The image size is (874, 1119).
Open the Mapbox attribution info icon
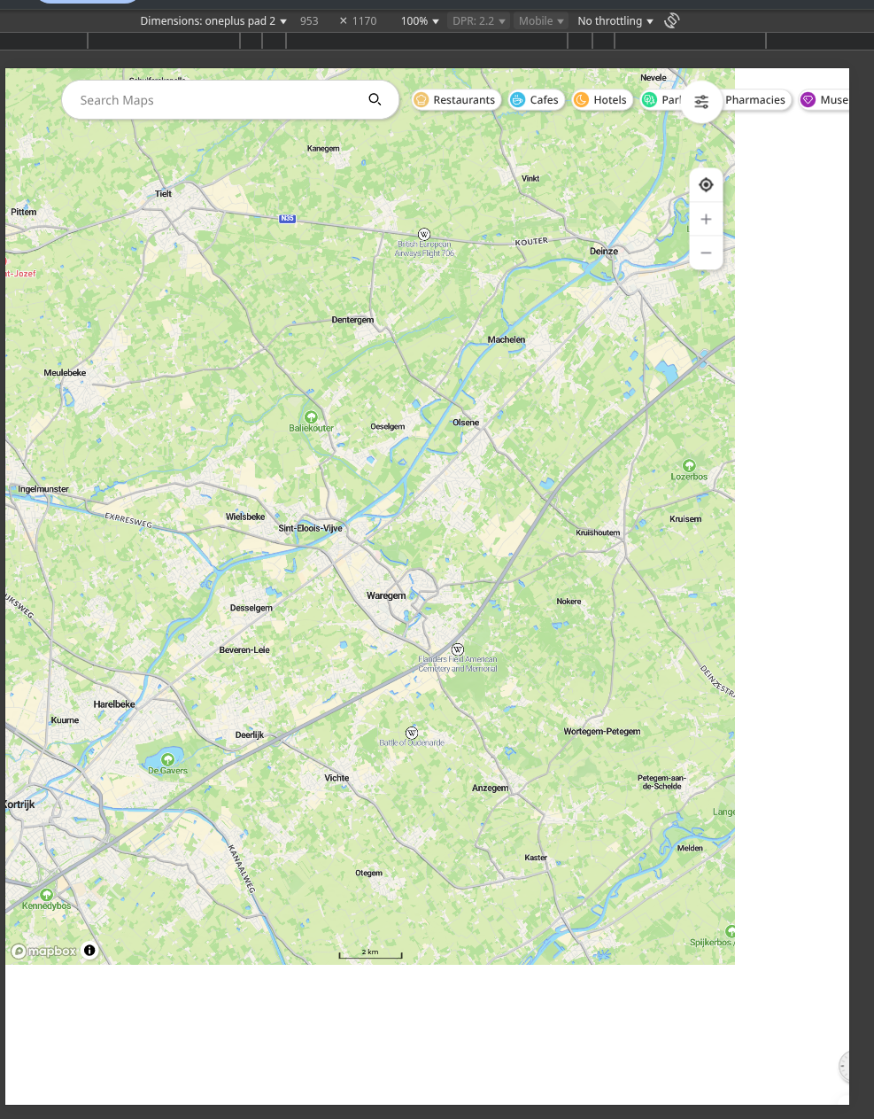coord(89,951)
